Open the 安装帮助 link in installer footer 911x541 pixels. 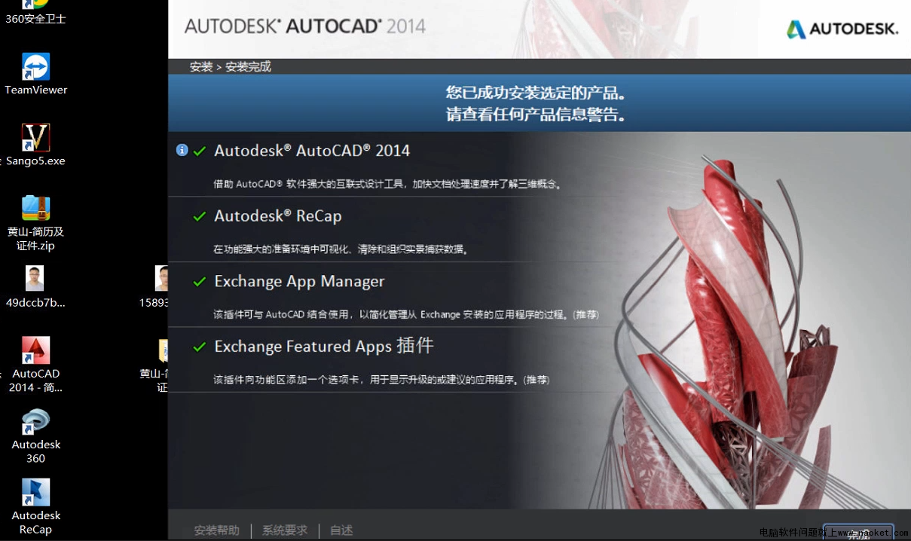(216, 530)
